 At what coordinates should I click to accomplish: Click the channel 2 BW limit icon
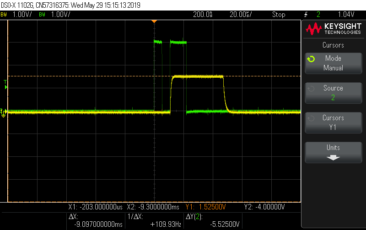(42, 15)
